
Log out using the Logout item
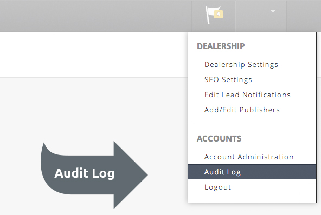pos(217,187)
